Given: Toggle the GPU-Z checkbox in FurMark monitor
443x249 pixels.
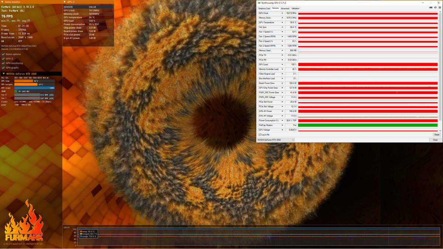Looking at the screenshot, I should point(3,59).
